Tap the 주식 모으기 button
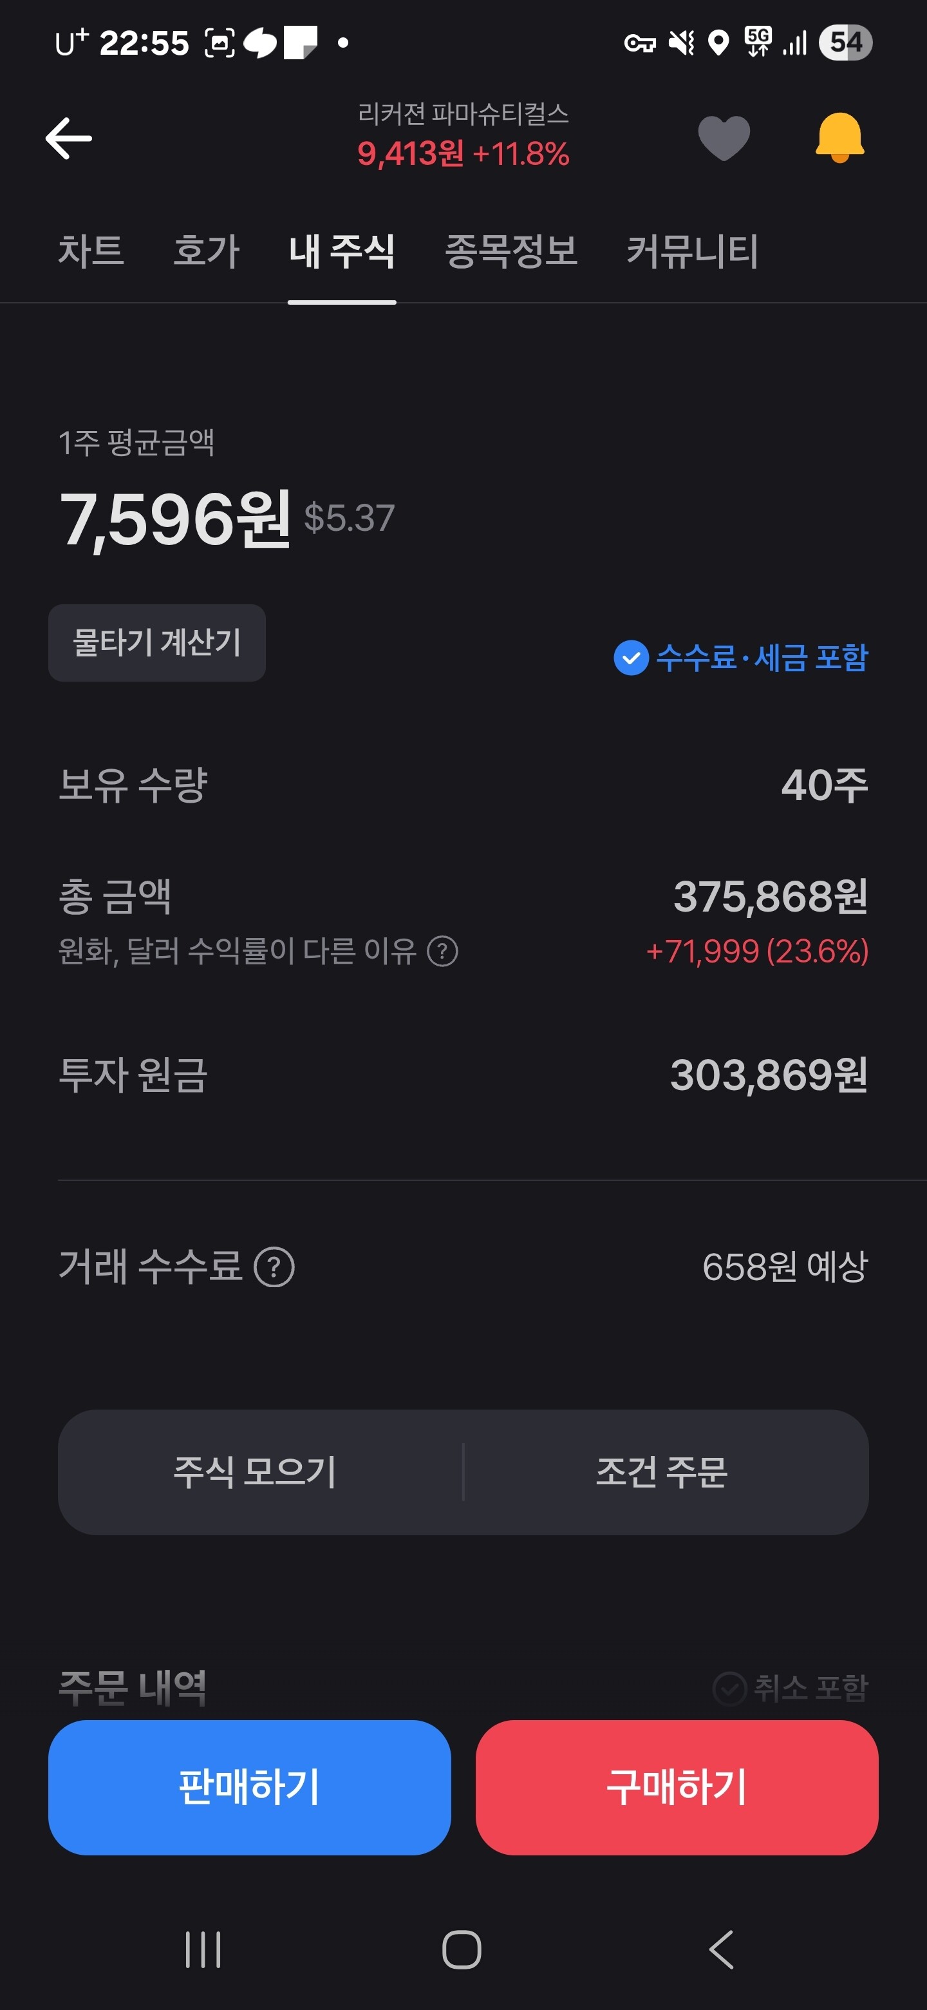 pyautogui.click(x=255, y=1471)
